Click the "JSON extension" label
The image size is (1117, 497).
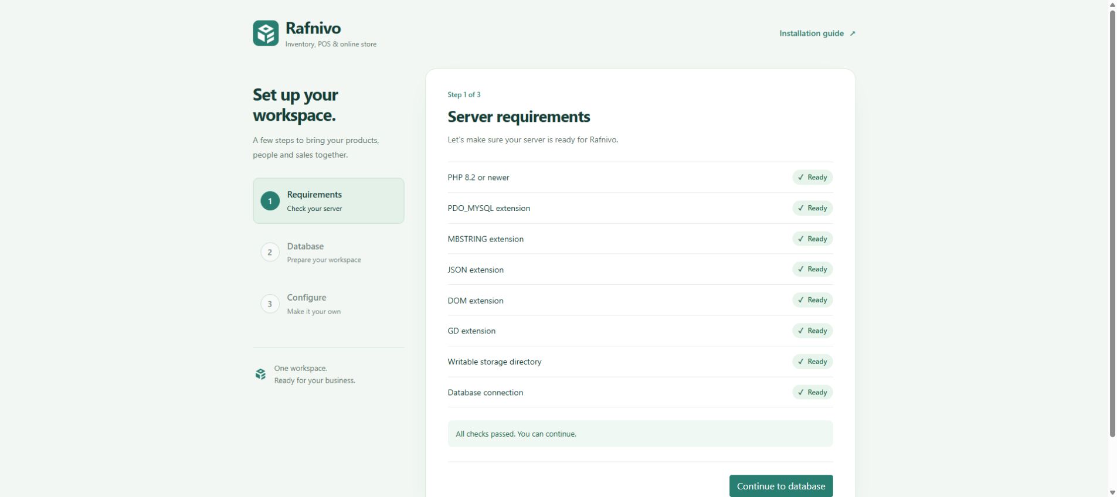click(476, 270)
